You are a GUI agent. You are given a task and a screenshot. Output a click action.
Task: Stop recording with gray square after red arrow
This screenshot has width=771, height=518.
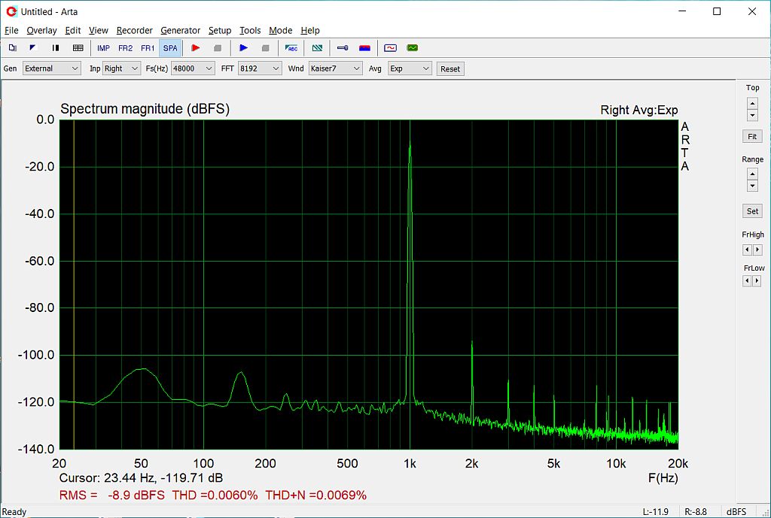pyautogui.click(x=218, y=47)
